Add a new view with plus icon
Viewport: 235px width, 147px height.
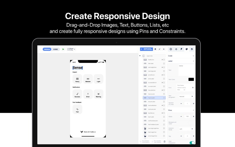(164, 49)
